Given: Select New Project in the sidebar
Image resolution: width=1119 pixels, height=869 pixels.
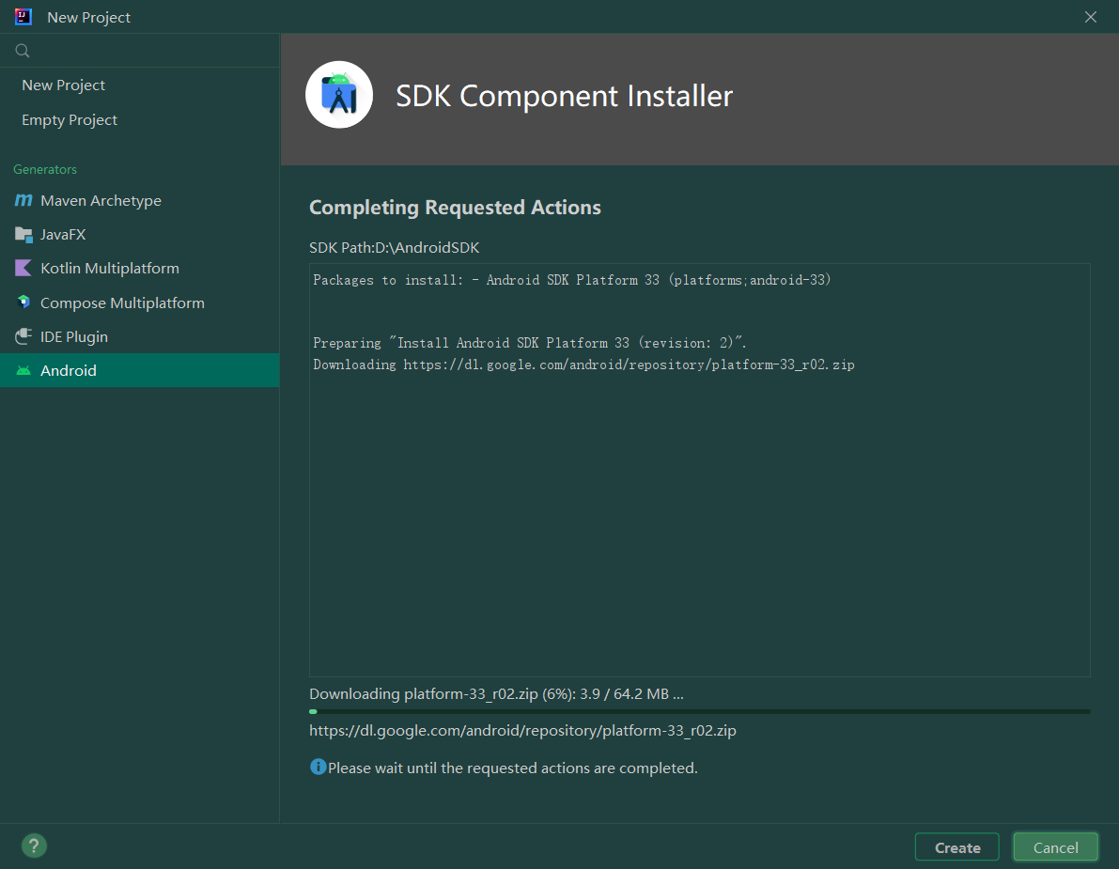Looking at the screenshot, I should coord(140,85).
